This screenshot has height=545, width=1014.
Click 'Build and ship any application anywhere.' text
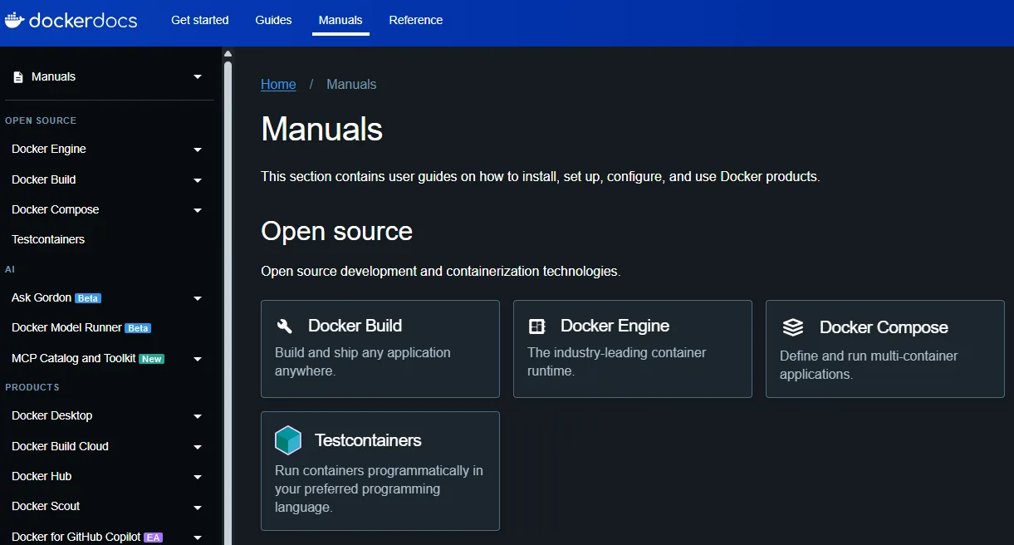pos(363,361)
